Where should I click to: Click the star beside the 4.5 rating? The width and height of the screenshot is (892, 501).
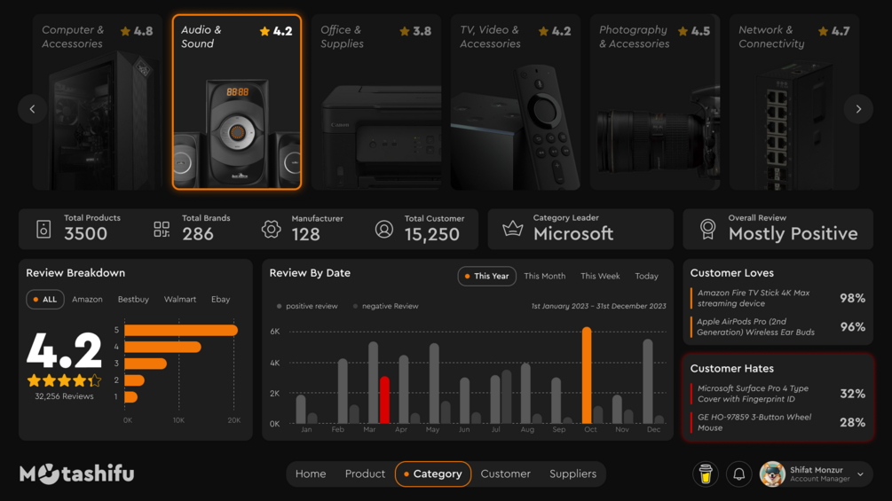pos(683,31)
